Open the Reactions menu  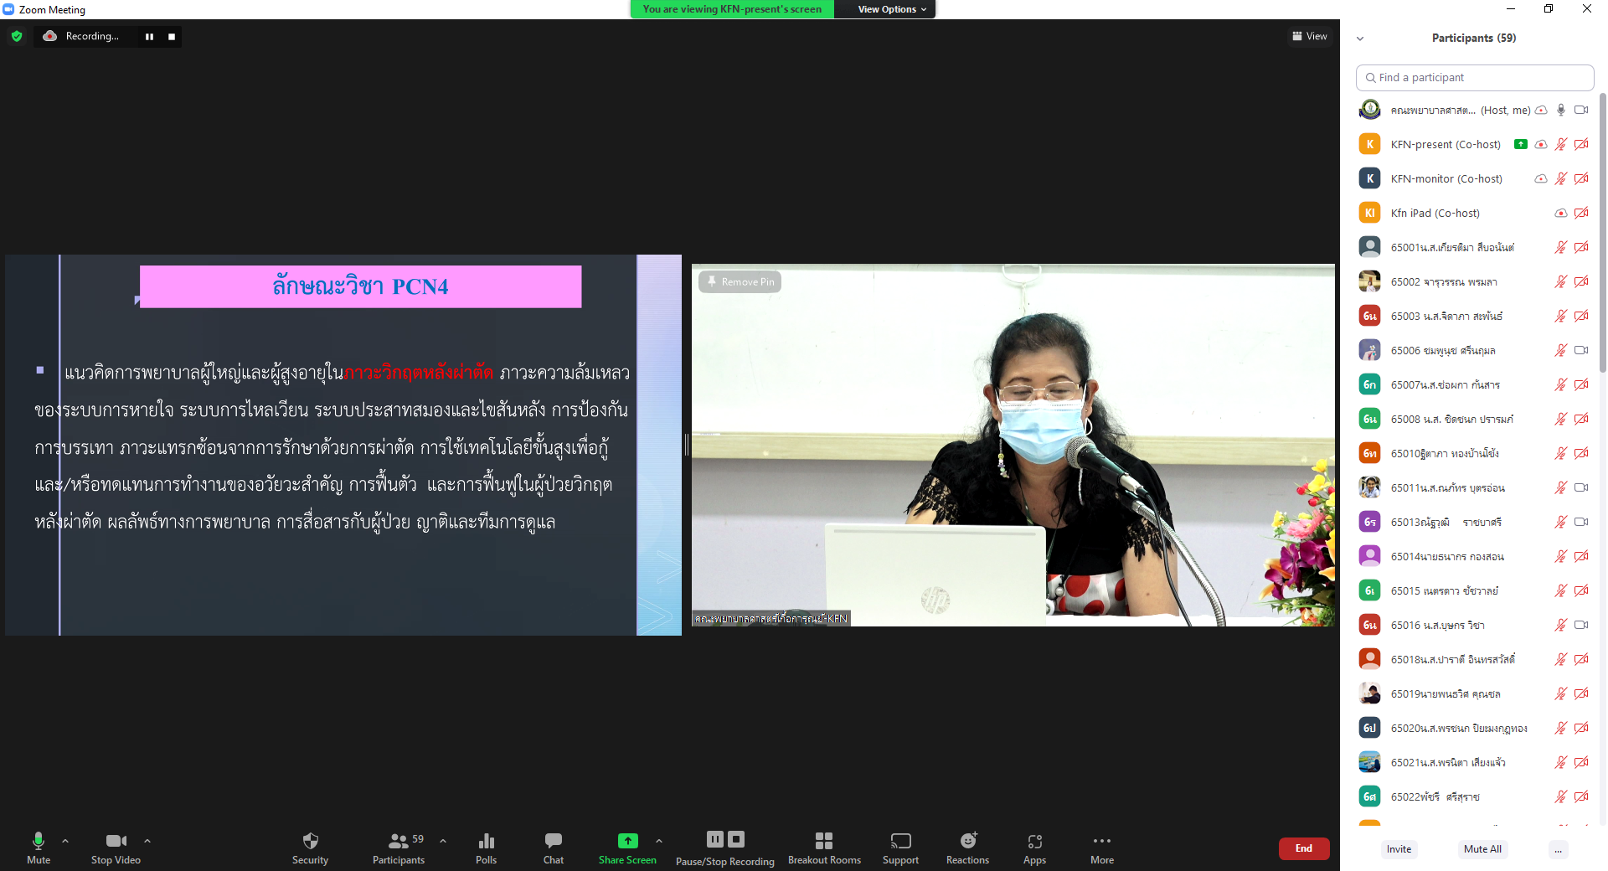point(967,848)
